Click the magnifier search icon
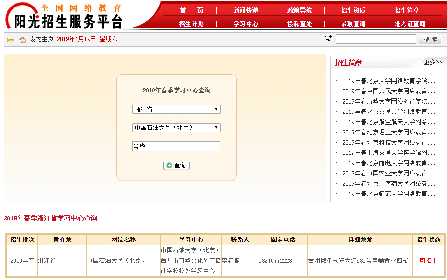 coord(328,38)
